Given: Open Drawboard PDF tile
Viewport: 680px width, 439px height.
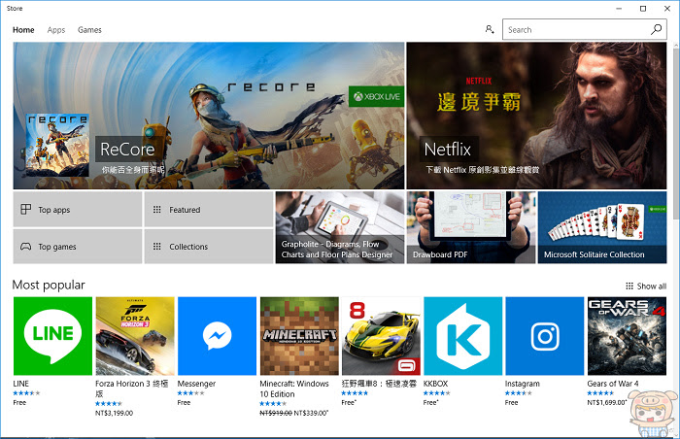Looking at the screenshot, I should [471, 227].
